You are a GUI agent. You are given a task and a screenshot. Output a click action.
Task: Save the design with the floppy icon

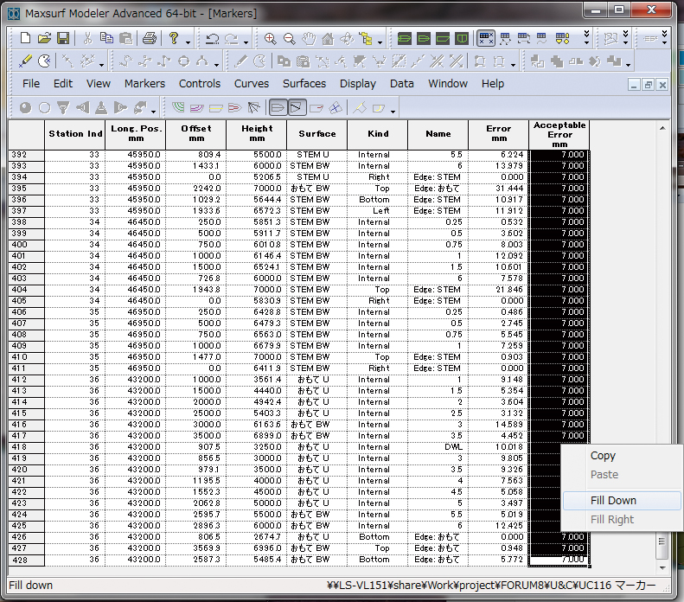point(63,38)
